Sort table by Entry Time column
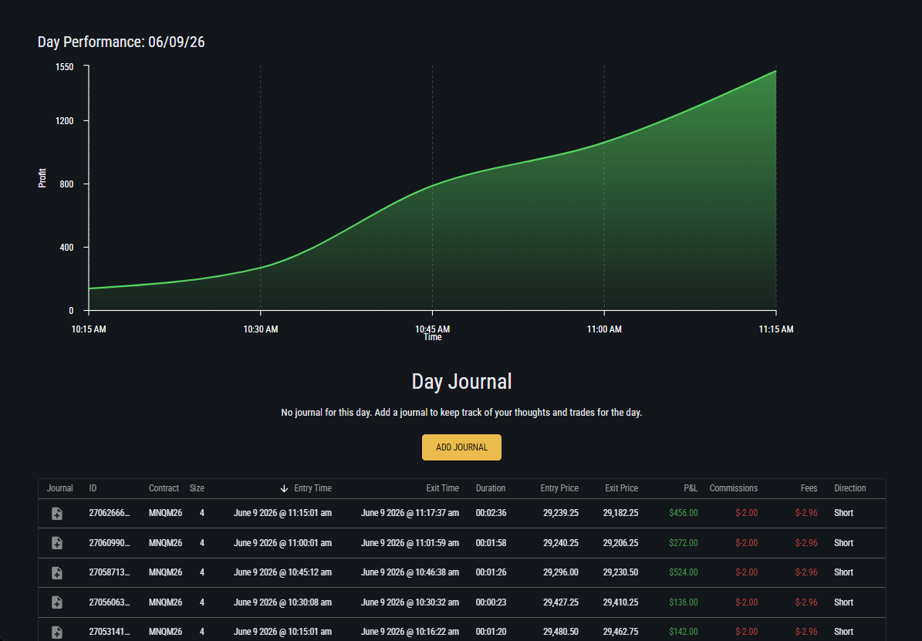Viewport: 922px width, 641px height. pyautogui.click(x=312, y=488)
